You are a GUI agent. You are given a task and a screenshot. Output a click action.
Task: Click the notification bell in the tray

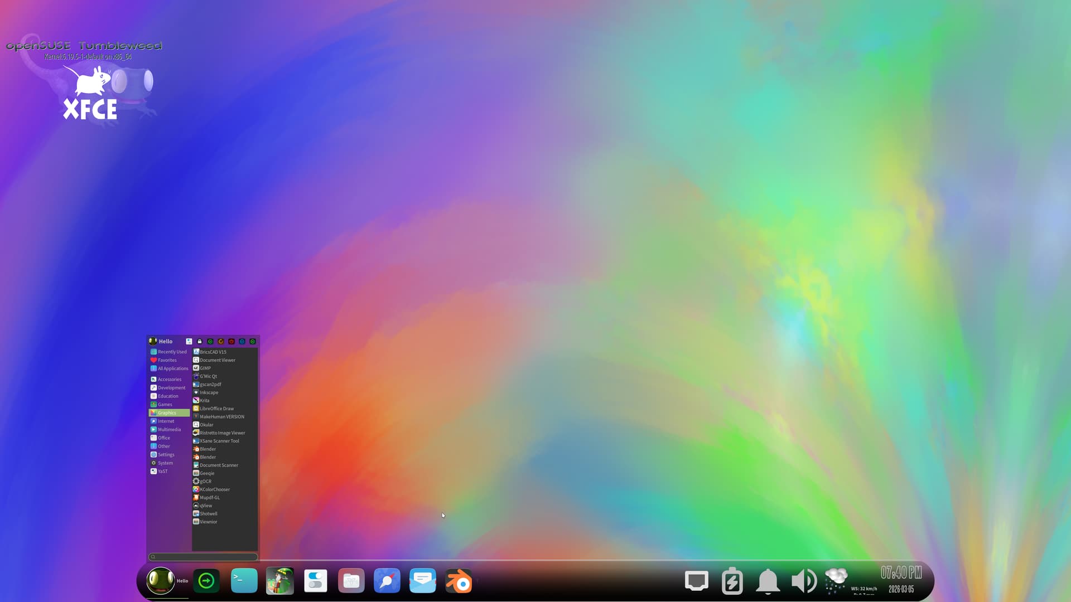tap(768, 581)
